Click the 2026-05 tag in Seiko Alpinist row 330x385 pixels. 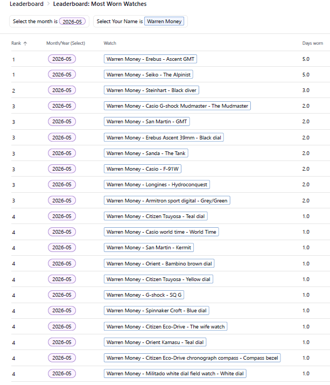[62, 74]
